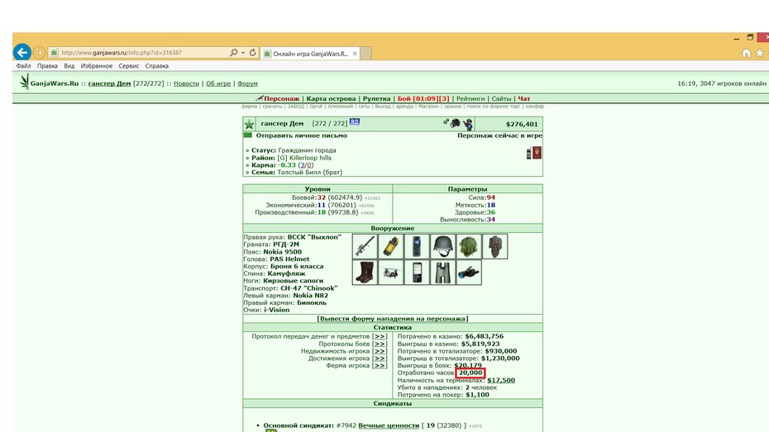This screenshot has width=769, height=432.
Task: Open Favorites with the star icon in the browser toolbar
Action: pyautogui.click(x=760, y=53)
